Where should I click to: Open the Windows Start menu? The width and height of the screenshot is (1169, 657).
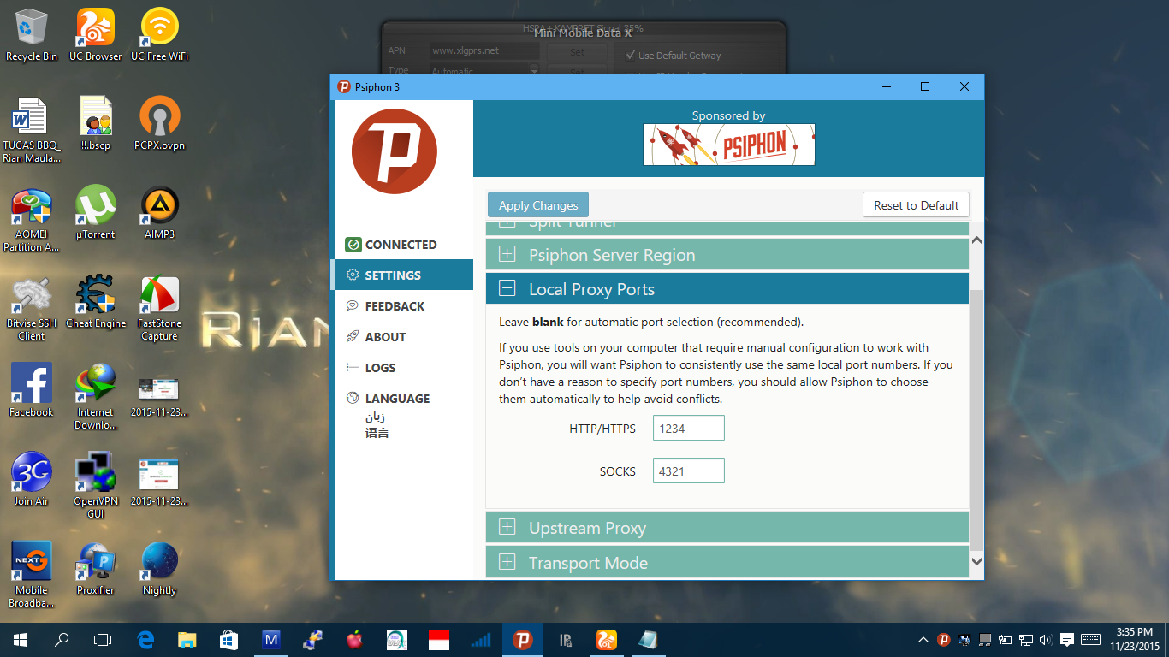[20, 639]
